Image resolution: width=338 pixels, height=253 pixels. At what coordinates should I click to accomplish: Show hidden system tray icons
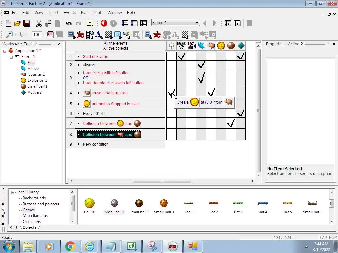pyautogui.click(x=306, y=247)
